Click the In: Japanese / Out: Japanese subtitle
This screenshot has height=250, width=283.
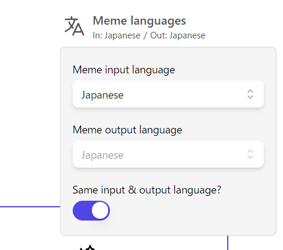[149, 35]
